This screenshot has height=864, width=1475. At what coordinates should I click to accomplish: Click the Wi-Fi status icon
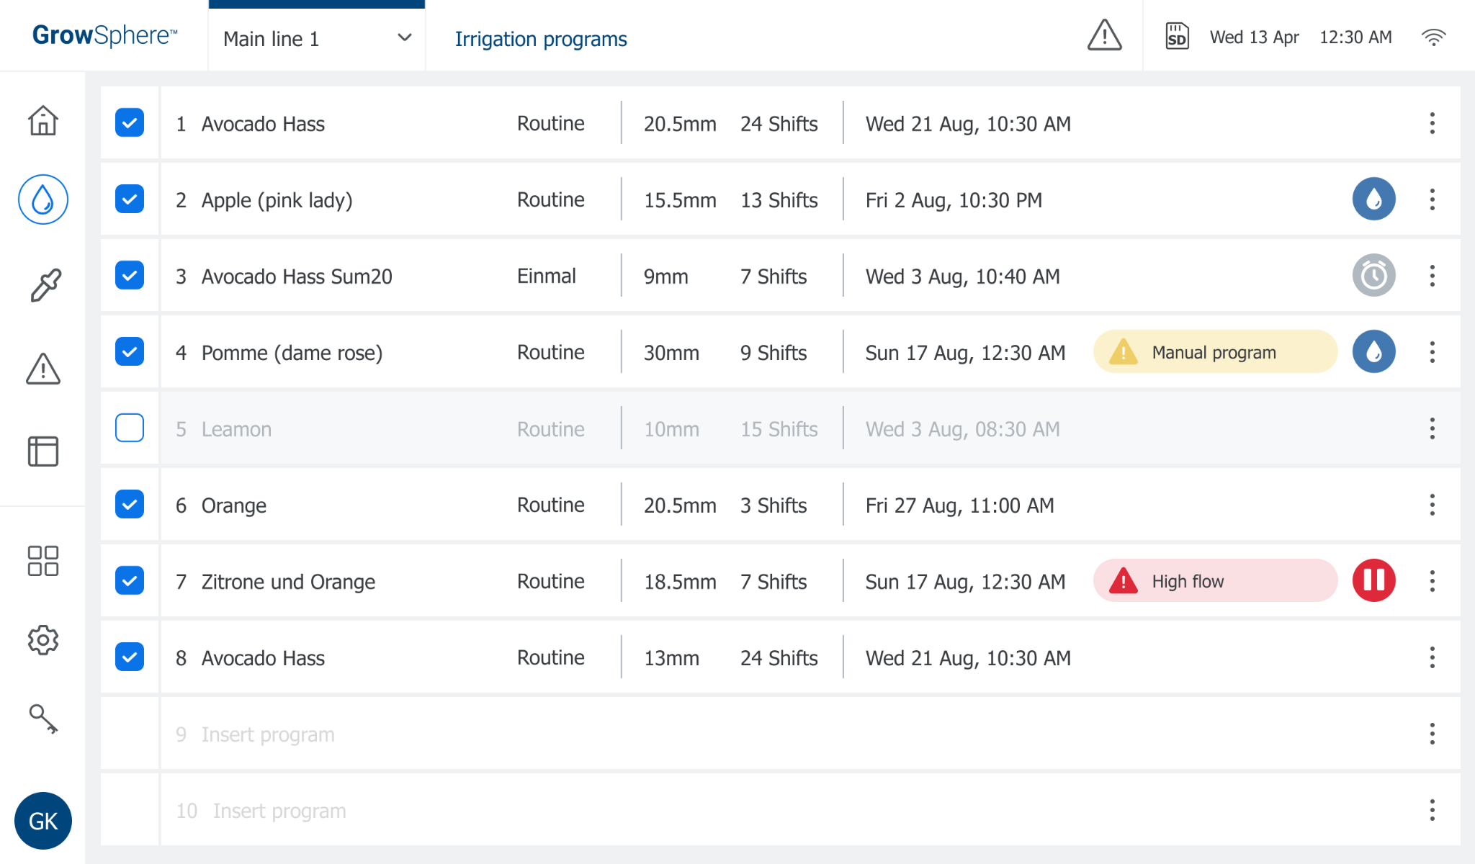1434,37
